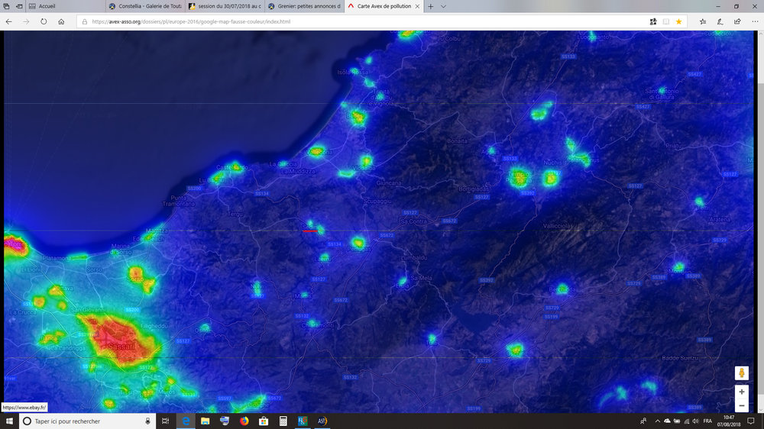The image size is (764, 429).
Task: Open Calculator from the taskbar
Action: pyautogui.click(x=283, y=421)
